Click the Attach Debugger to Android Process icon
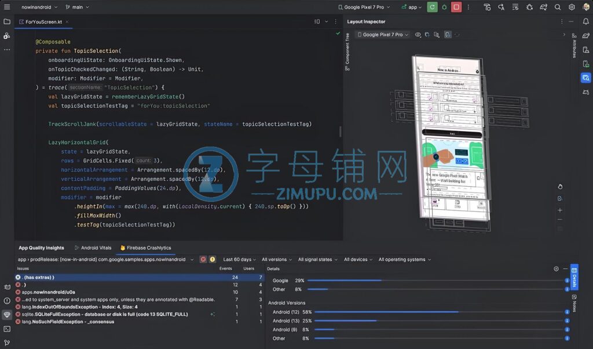 click(x=529, y=7)
